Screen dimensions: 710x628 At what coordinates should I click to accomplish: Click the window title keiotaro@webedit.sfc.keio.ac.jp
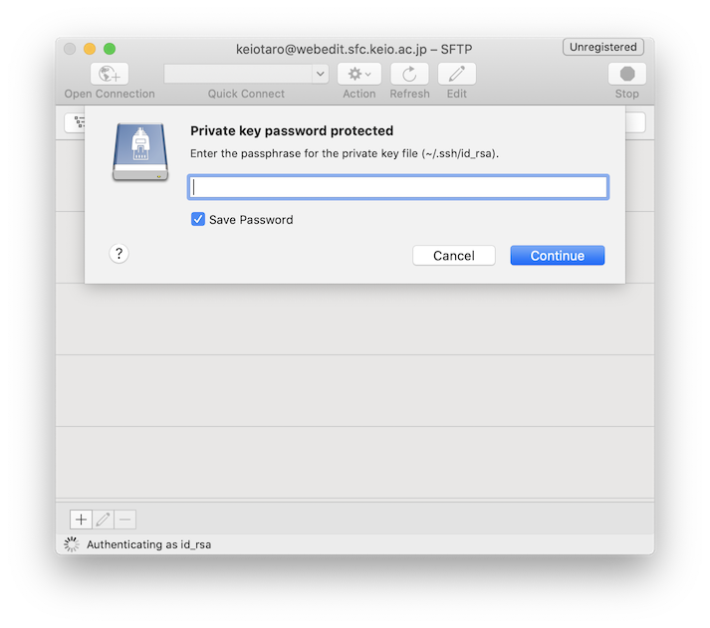354,48
